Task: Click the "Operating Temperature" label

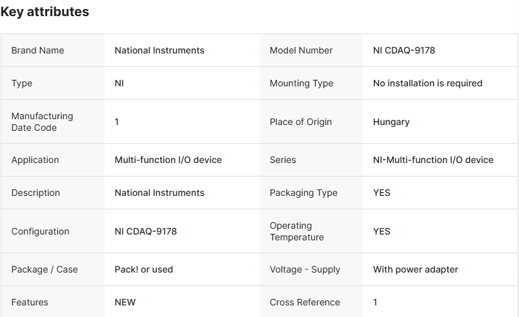Action: (297, 231)
